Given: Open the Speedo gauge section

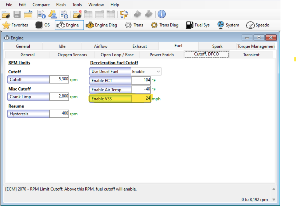Looking at the screenshot, I should click(x=258, y=25).
